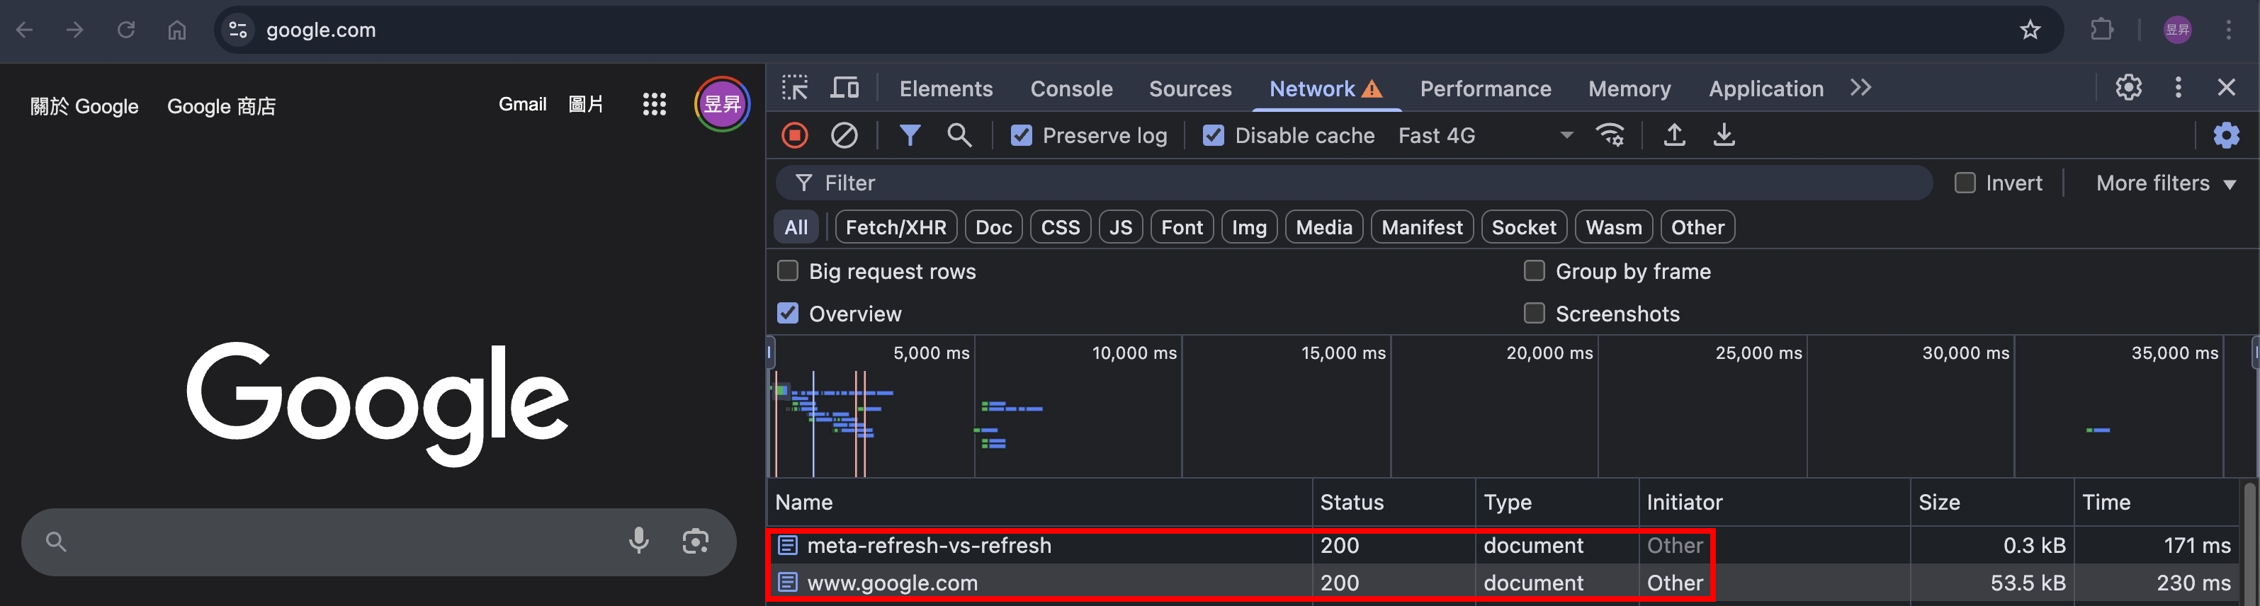Open DevTools customize three-dot menu
The image size is (2260, 606).
click(x=2179, y=88)
